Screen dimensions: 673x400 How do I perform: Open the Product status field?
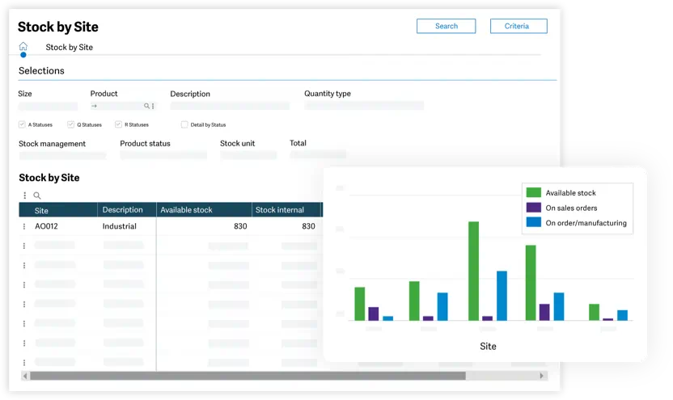(x=163, y=155)
